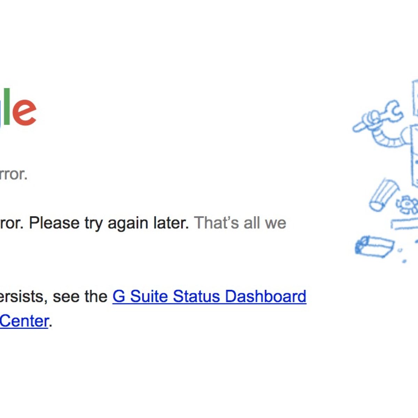Viewport: 418px width, 418px height.
Task: Open the Center link
Action: (24, 321)
